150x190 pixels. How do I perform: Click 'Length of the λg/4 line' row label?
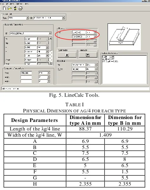[x=35, y=129]
